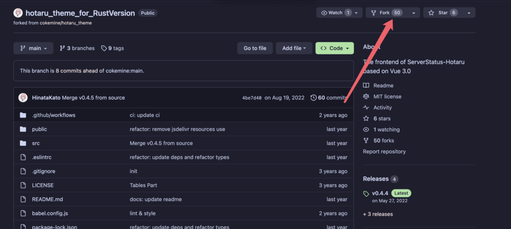511x229 pixels.
Task: Open 'refactor: update deps and refactor types' for .eslintrc
Action: [x=179, y=157]
